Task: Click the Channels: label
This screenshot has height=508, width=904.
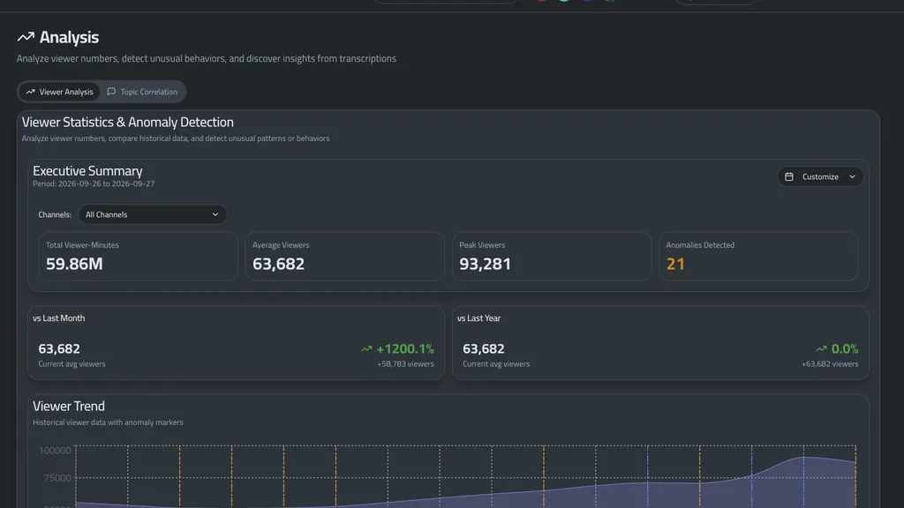Action: [55, 215]
